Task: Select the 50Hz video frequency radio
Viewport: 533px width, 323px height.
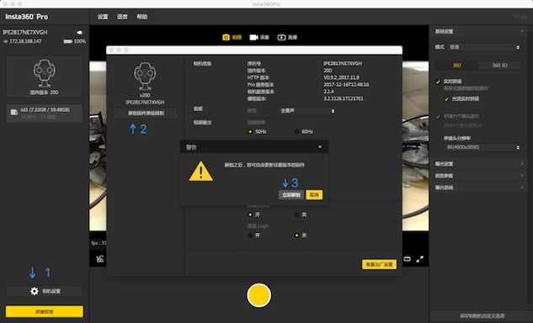Action: (x=250, y=131)
